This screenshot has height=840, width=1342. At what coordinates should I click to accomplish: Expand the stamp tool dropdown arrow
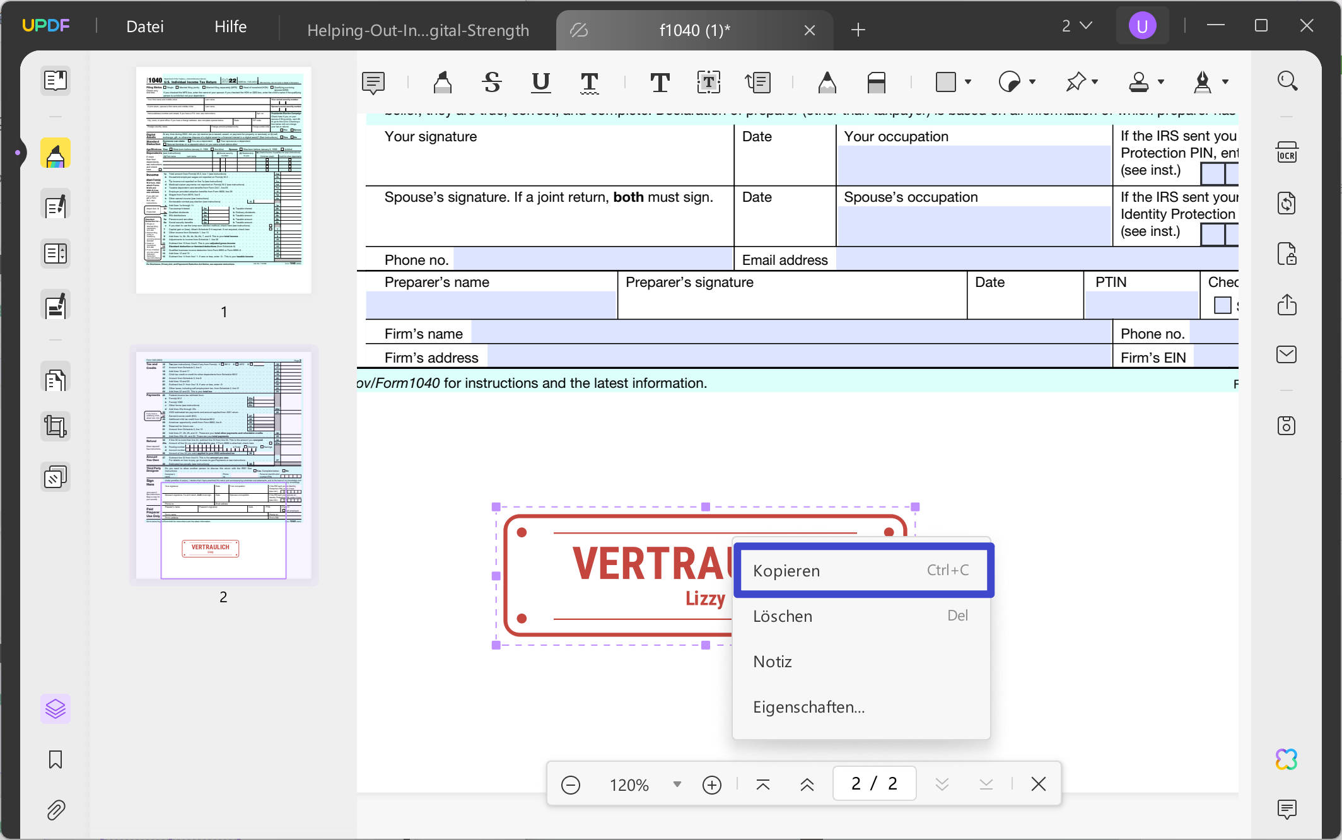(1161, 82)
